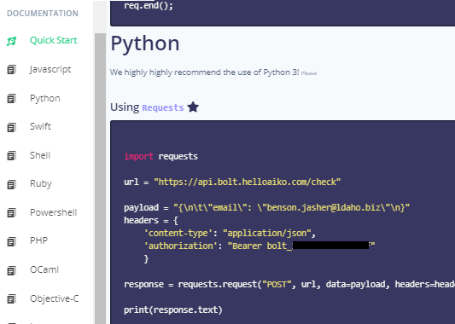
Task: Click the 'headers = {' code line
Action: tap(151, 220)
